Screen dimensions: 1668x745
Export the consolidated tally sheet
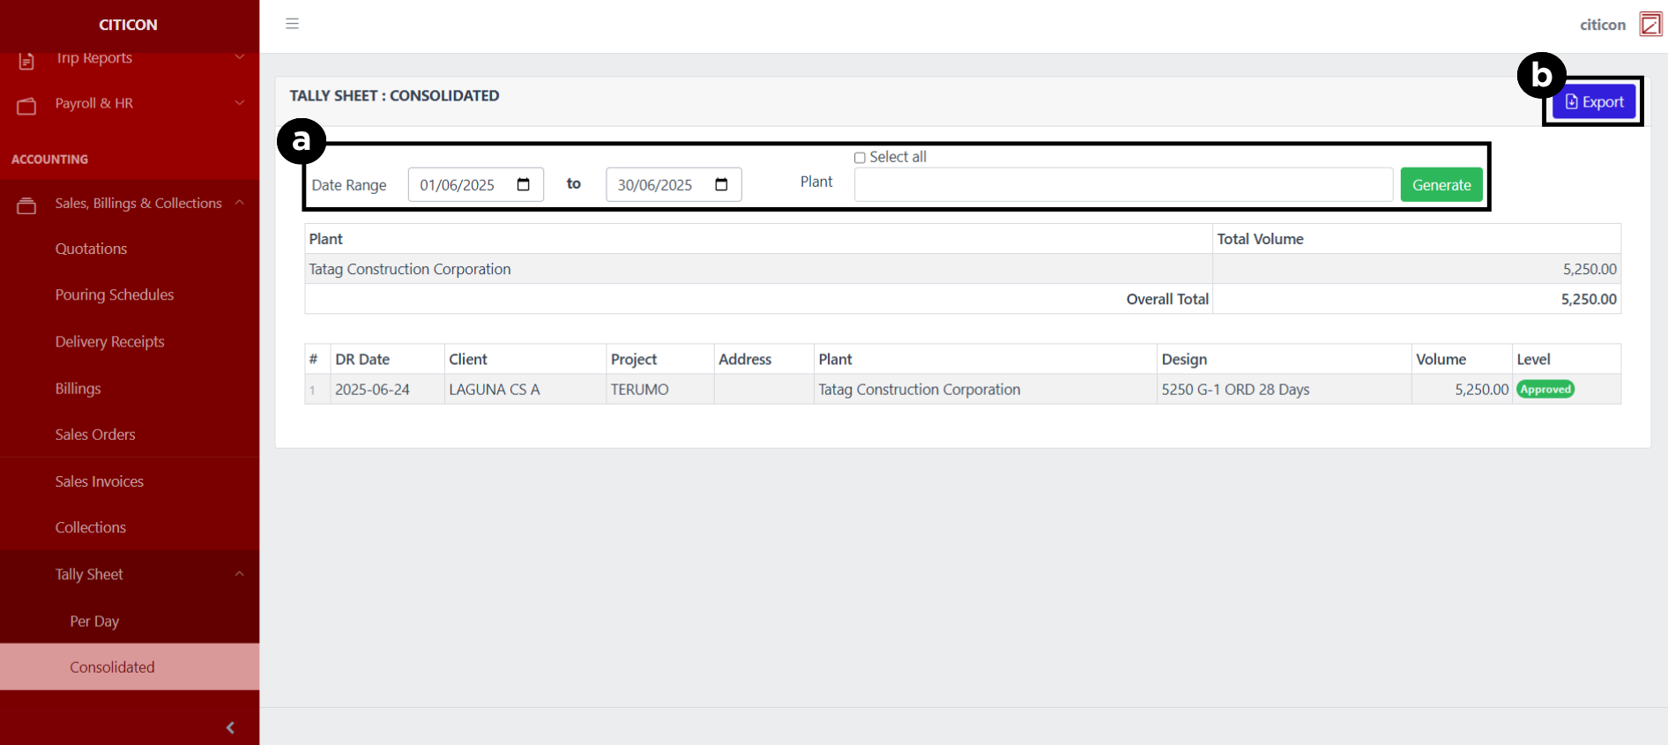1593,101
